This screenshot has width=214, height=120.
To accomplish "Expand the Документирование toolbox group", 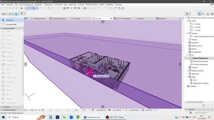I will 12,110.
